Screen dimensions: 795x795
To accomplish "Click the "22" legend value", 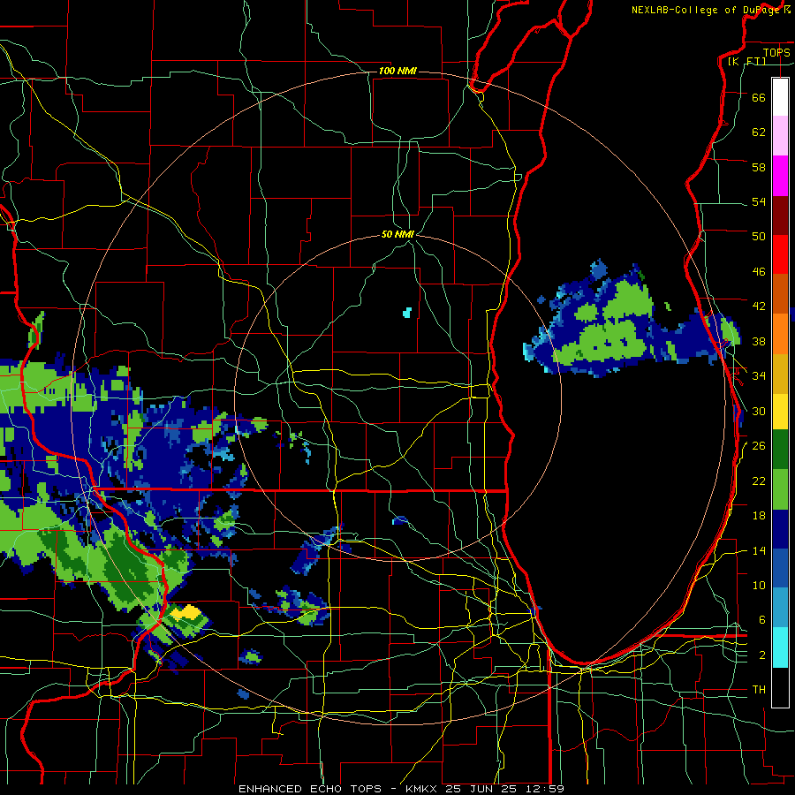I will tap(759, 481).
